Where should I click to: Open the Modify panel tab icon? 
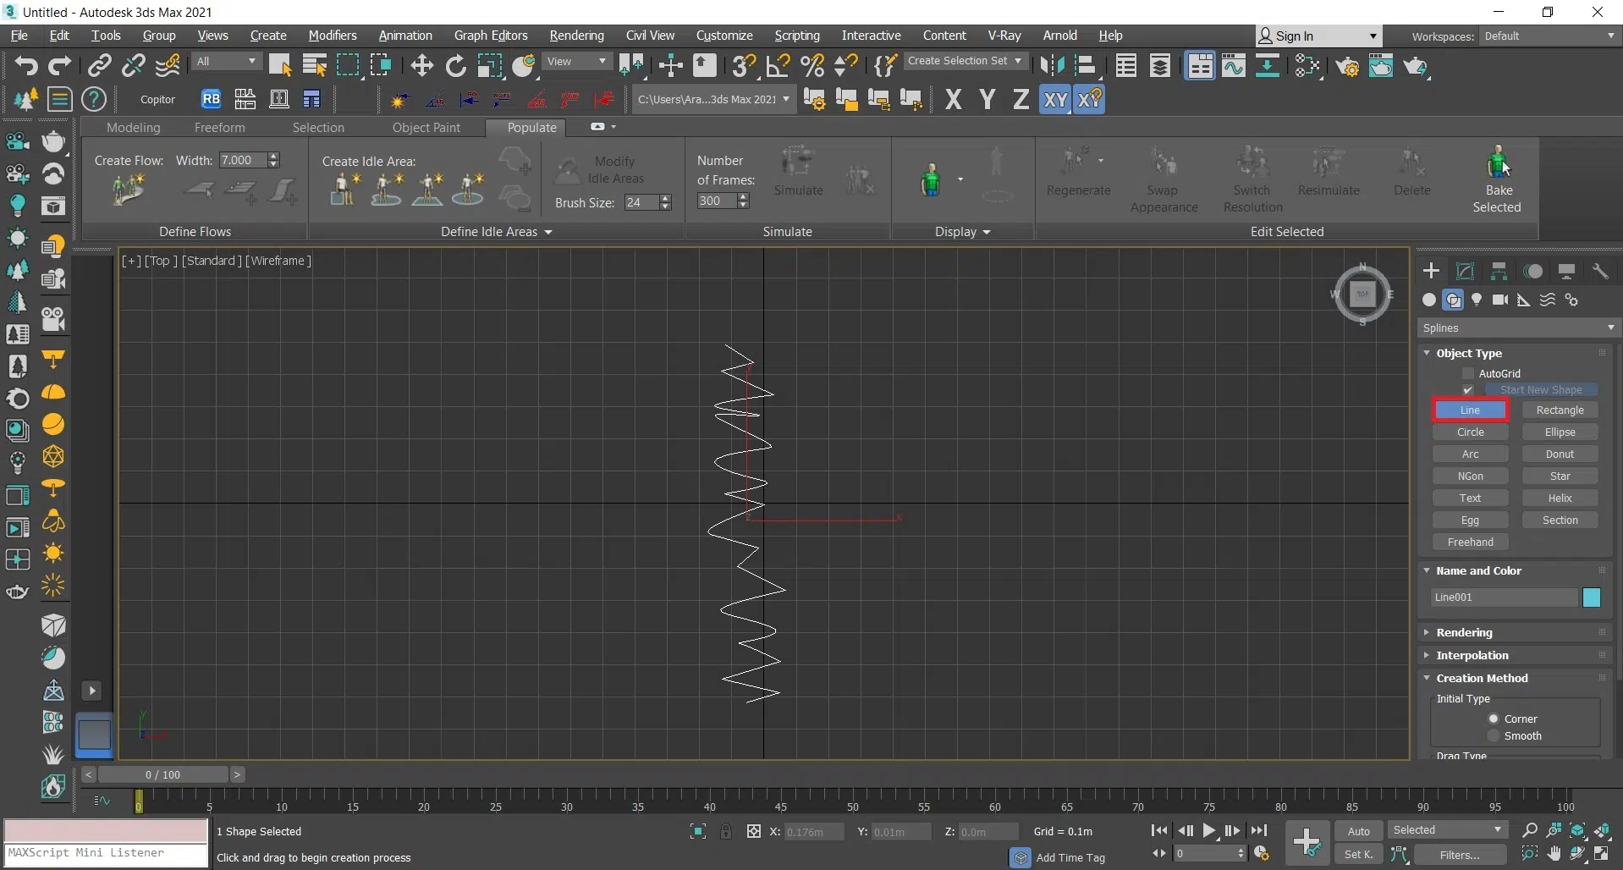pyautogui.click(x=1465, y=272)
